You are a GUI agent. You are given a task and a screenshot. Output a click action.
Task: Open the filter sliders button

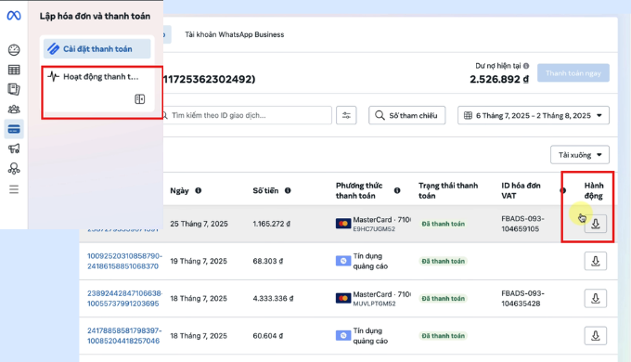[346, 116]
